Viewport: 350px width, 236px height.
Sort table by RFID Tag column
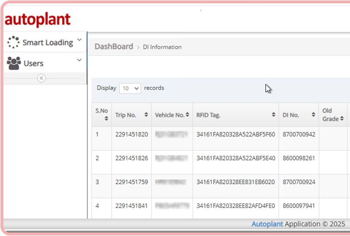pos(273,115)
